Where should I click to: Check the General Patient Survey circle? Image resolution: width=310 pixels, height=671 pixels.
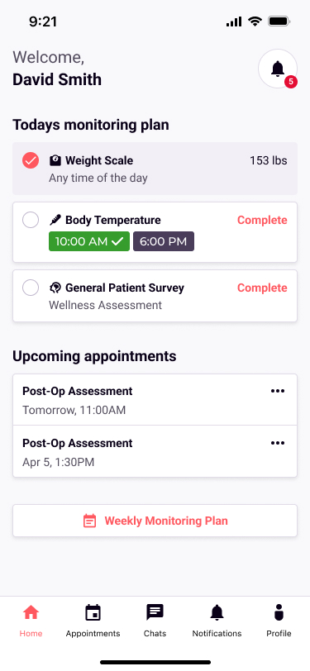31,288
